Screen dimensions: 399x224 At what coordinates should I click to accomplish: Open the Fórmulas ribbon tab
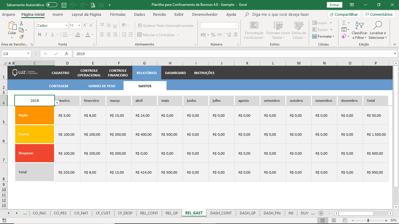(118, 14)
